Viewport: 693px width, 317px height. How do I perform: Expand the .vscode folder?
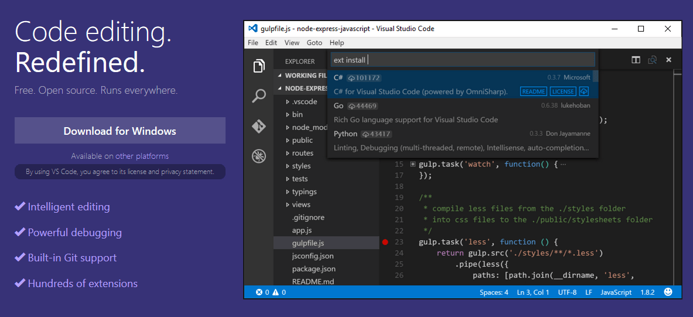click(x=287, y=102)
